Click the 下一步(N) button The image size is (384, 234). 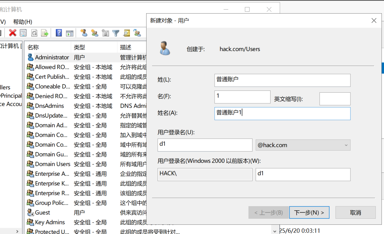[x=309, y=212]
